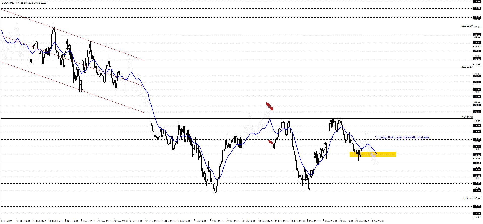The width and height of the screenshot is (483, 224).
Task: Select the Fibonacci label '0.0 17.48'
Action: [468, 199]
